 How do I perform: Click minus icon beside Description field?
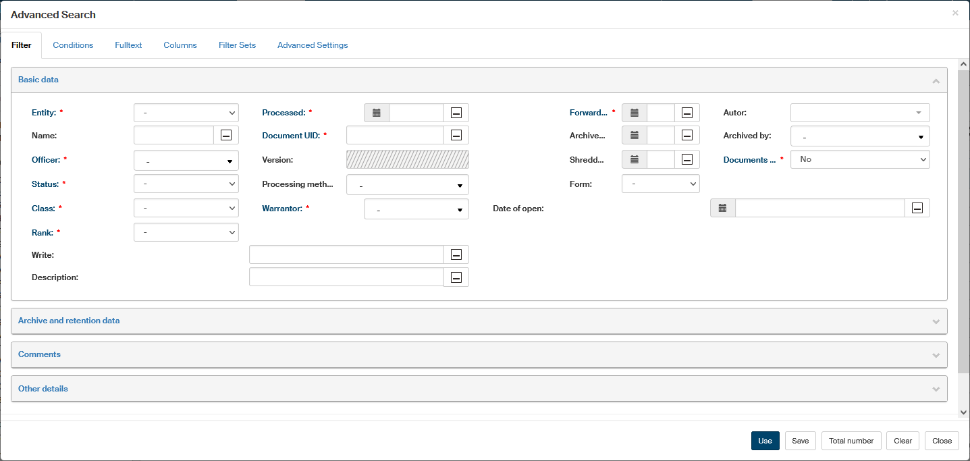pyautogui.click(x=456, y=277)
